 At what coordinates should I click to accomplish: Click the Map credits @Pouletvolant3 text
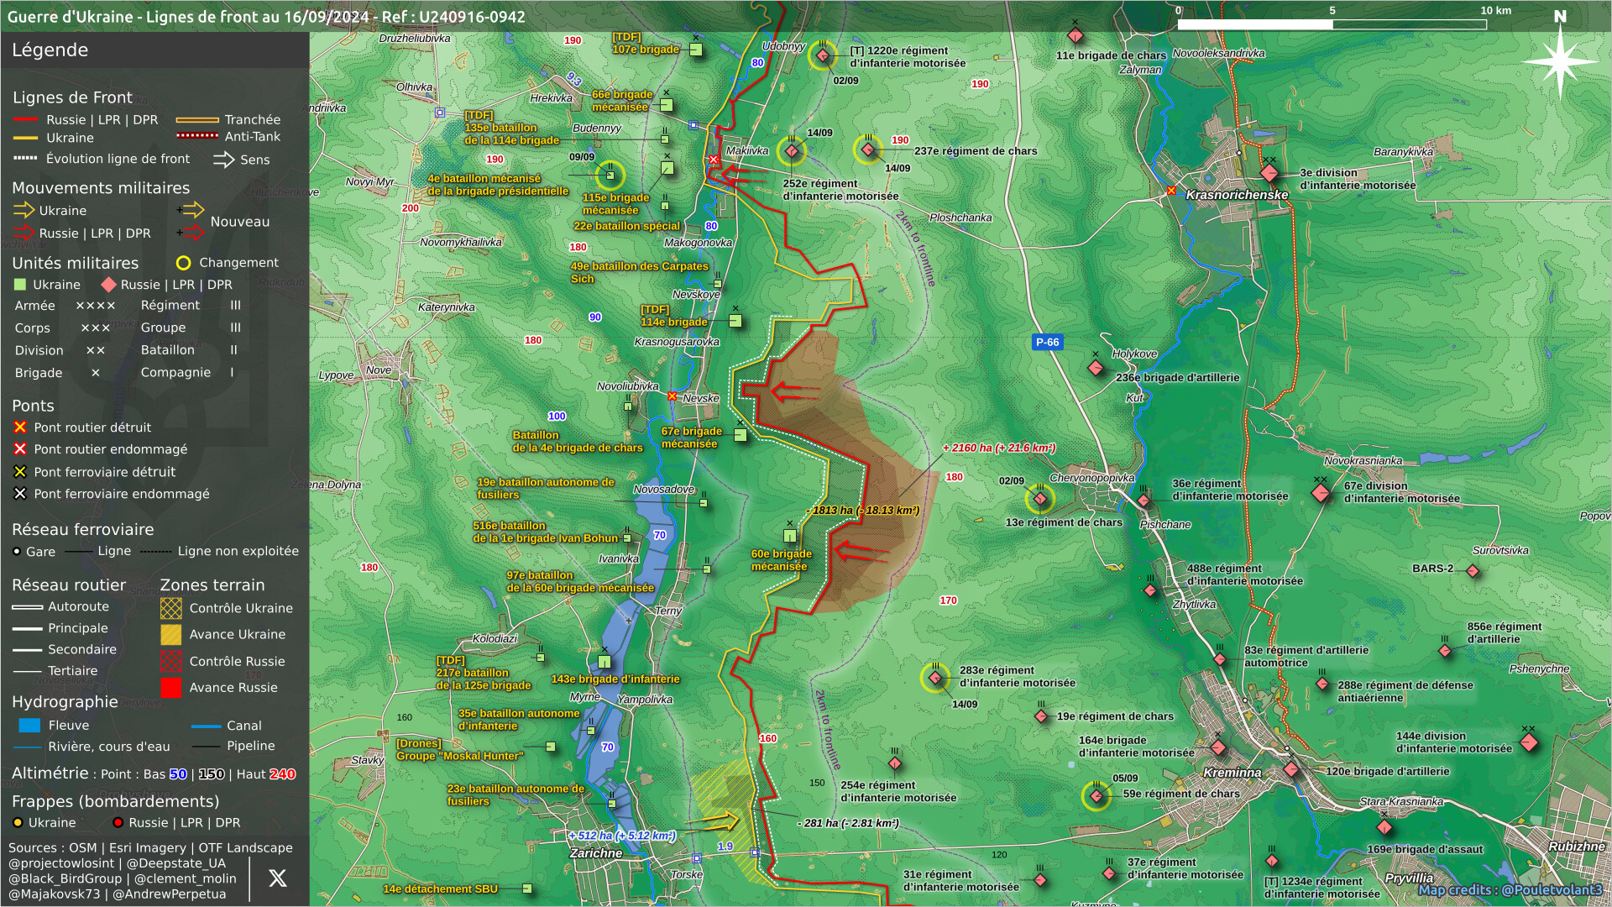[x=1510, y=889]
